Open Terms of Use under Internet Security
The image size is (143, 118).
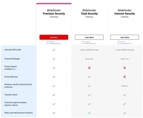pos(124,43)
